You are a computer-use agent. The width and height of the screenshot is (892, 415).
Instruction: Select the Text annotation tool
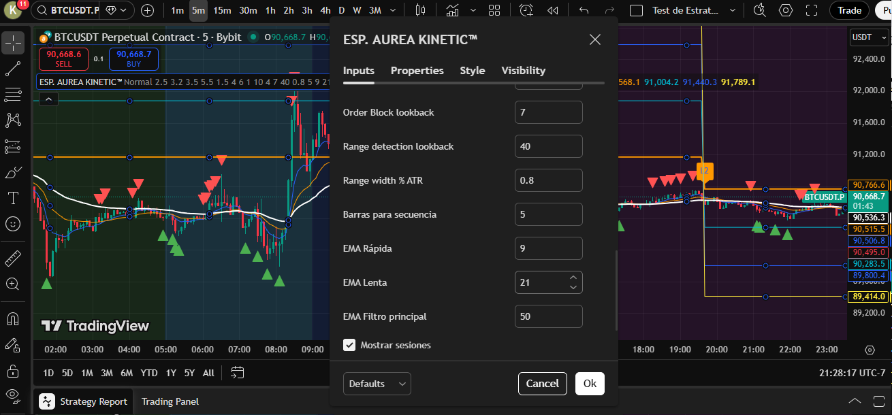click(x=14, y=197)
